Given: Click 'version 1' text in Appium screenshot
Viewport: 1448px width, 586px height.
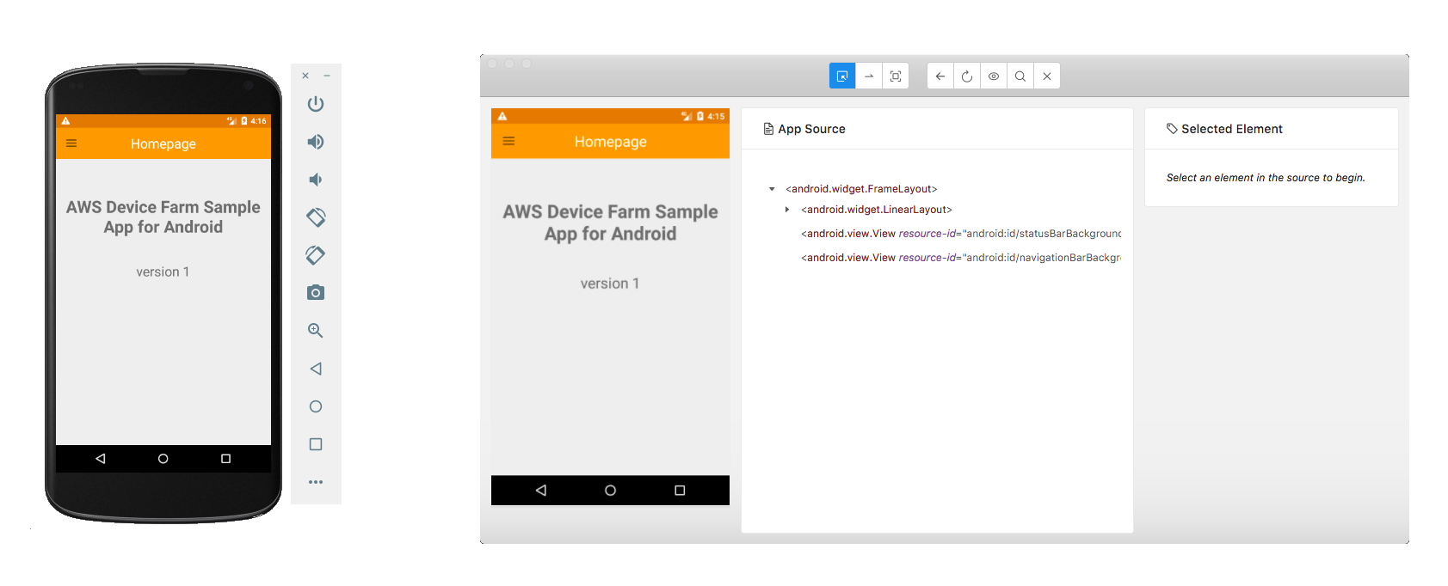Looking at the screenshot, I should 610,284.
